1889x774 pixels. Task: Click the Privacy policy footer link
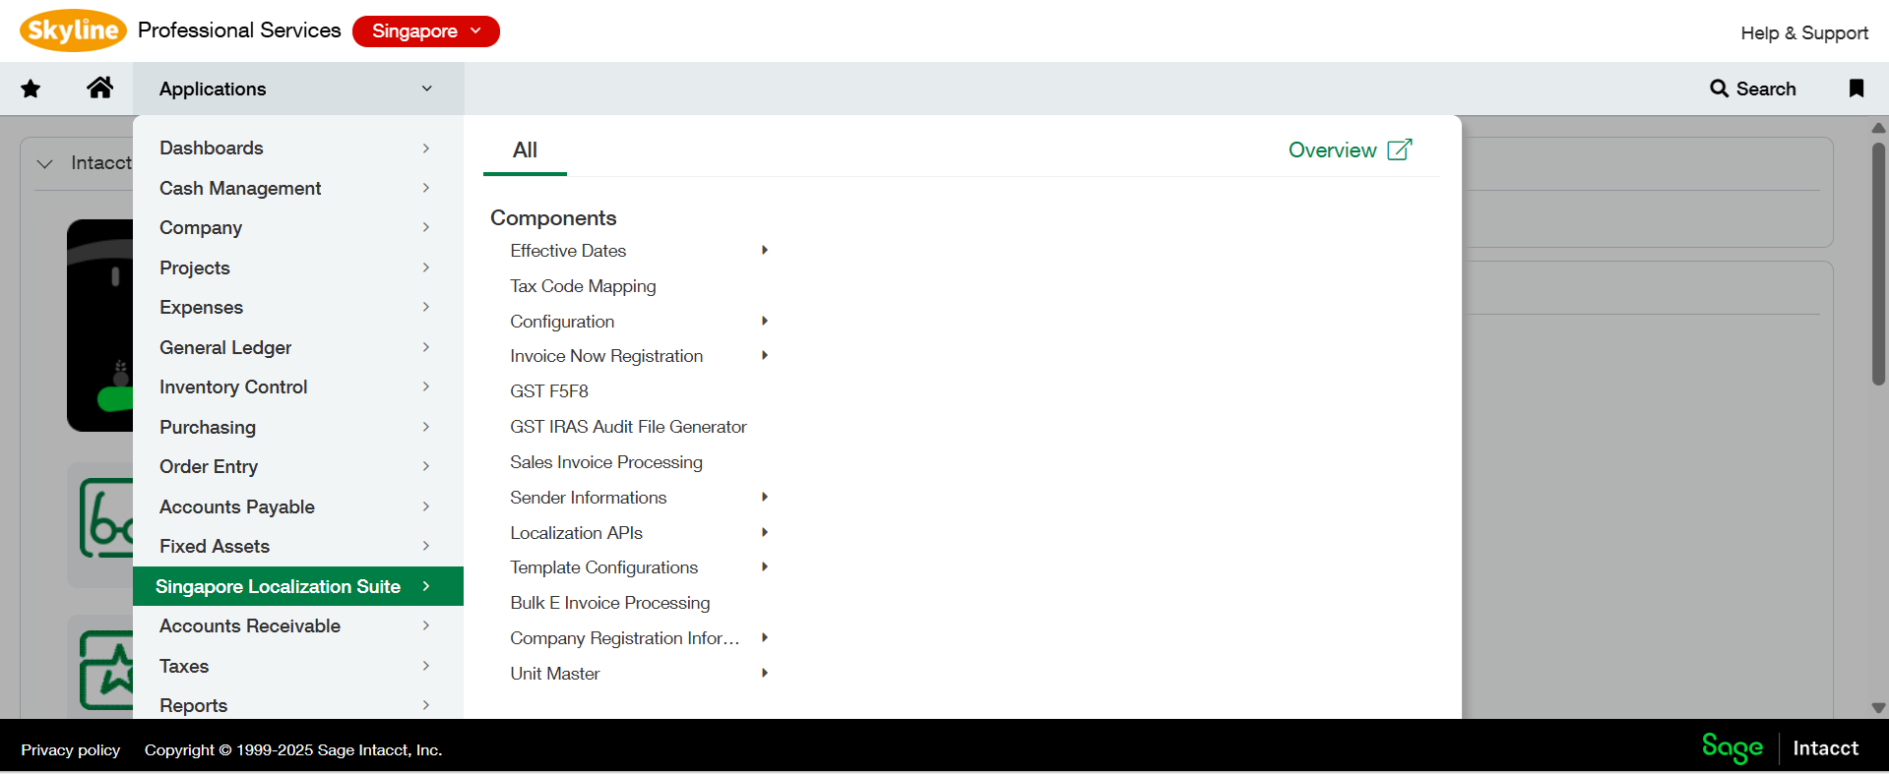click(71, 749)
